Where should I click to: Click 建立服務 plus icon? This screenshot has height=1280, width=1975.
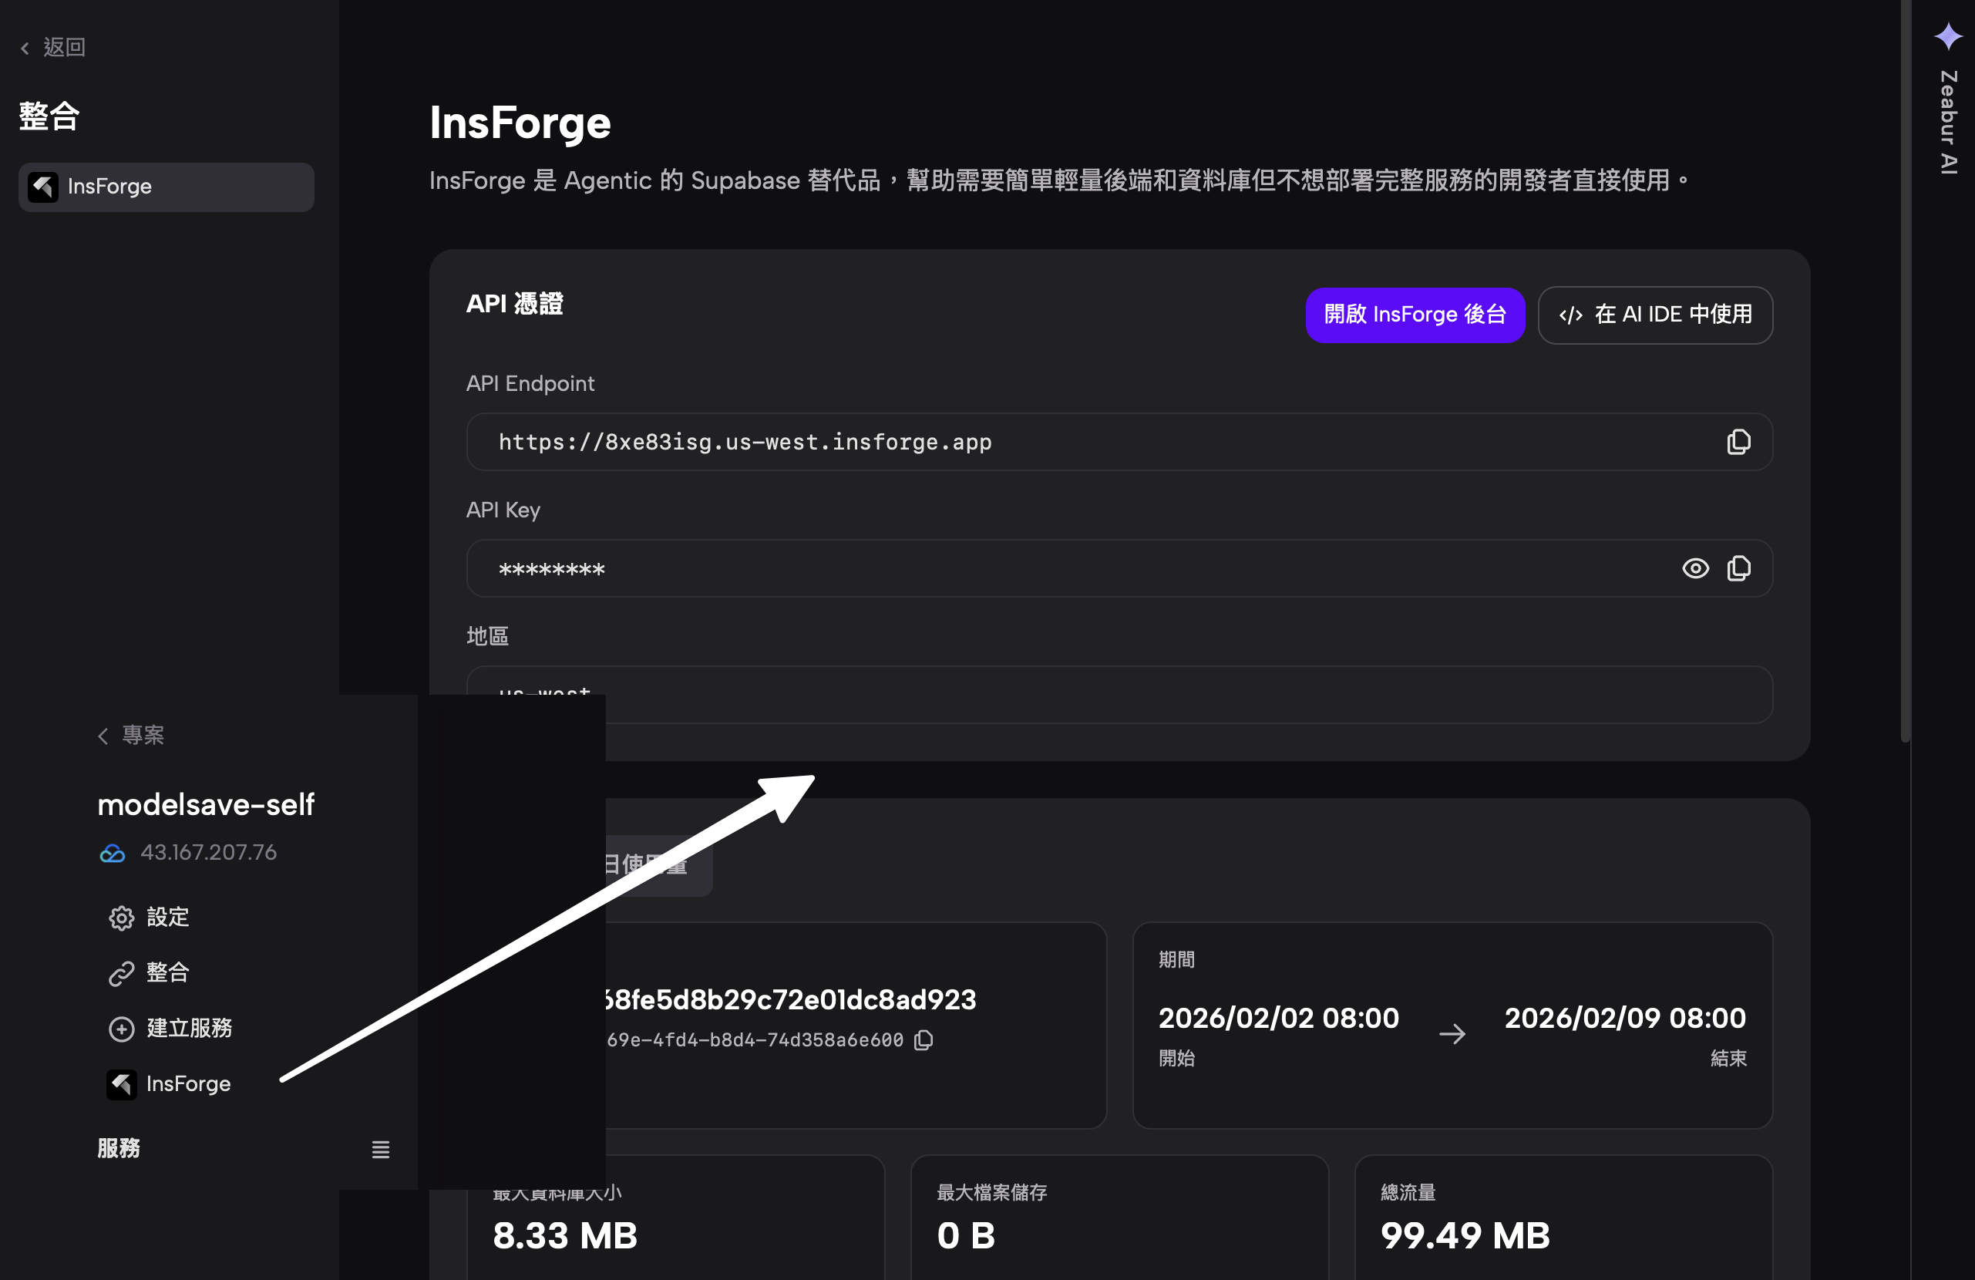[122, 1029]
